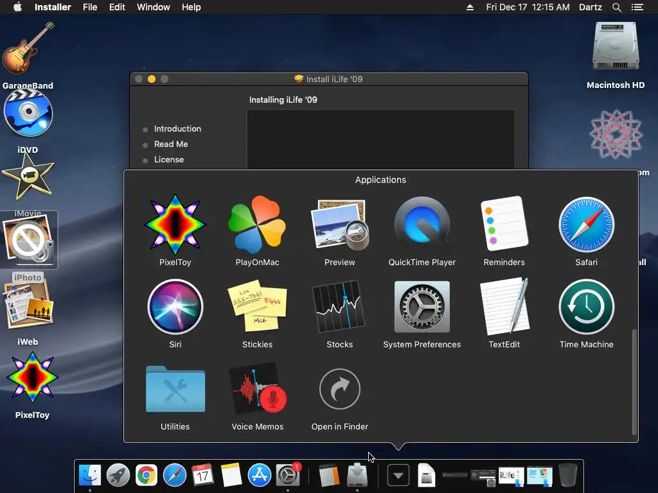Open the Trash in the Dock
This screenshot has width=658, height=493.
567,475
